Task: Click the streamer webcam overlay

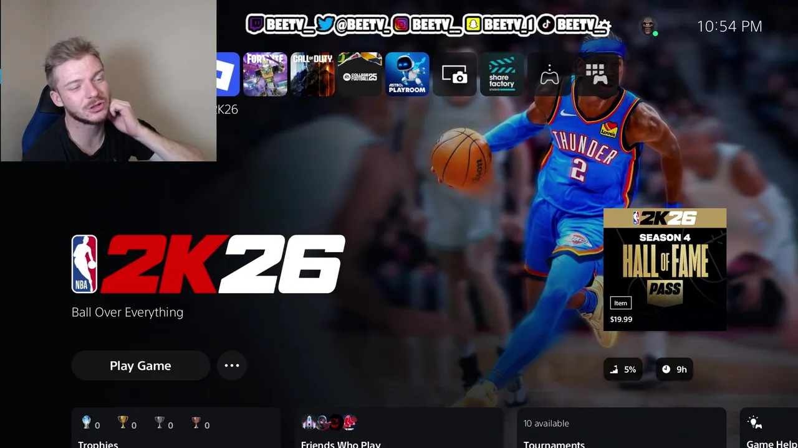Action: (108, 81)
